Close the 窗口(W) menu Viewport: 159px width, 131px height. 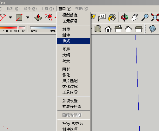click(65, 9)
